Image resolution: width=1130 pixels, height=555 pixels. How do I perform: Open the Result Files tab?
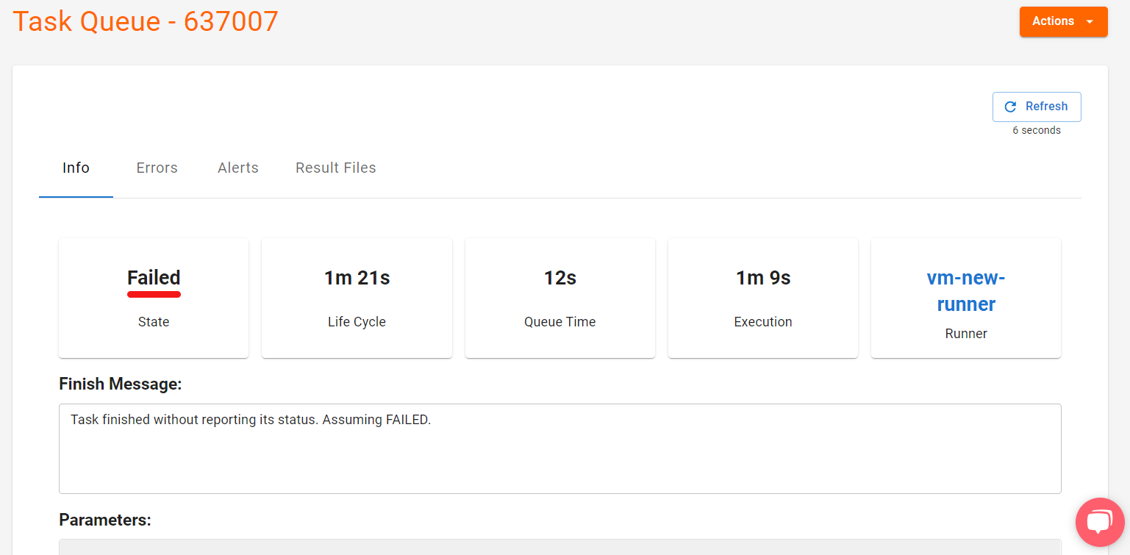coord(336,168)
